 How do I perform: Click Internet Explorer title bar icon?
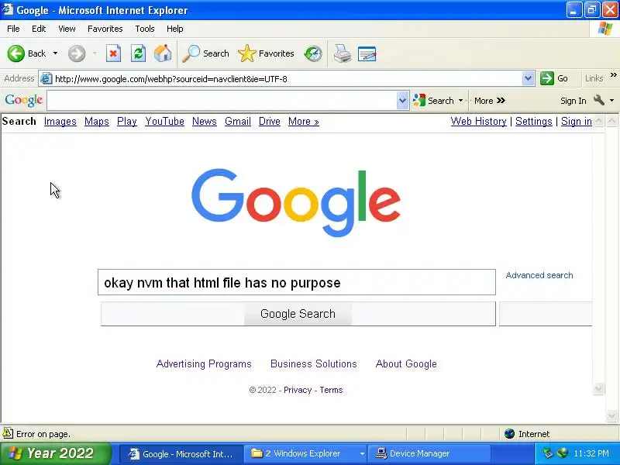8,9
